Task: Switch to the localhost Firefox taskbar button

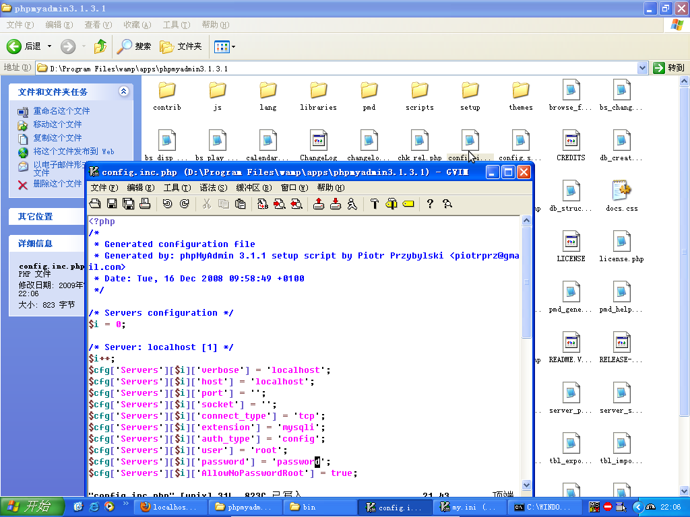Action: [169, 507]
